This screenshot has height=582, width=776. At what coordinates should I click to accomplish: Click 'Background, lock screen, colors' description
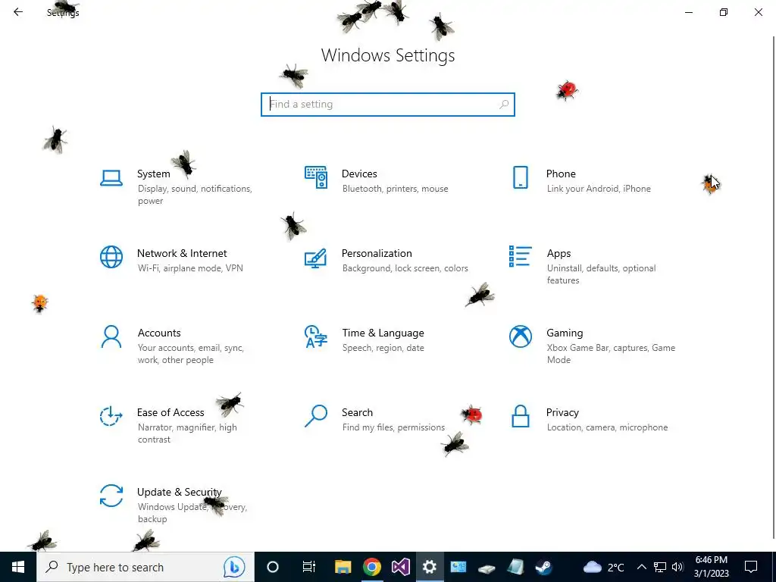tap(405, 268)
